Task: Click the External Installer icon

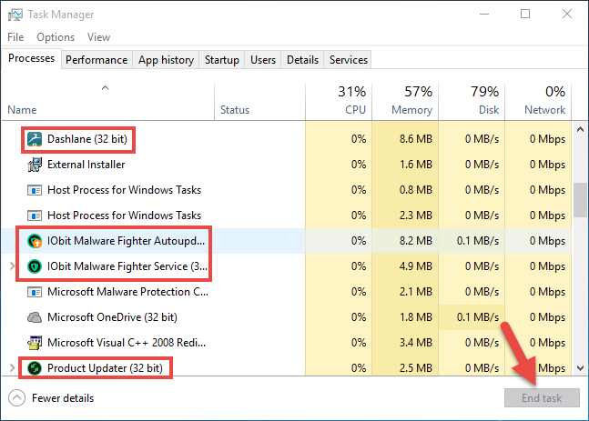Action: (x=35, y=165)
